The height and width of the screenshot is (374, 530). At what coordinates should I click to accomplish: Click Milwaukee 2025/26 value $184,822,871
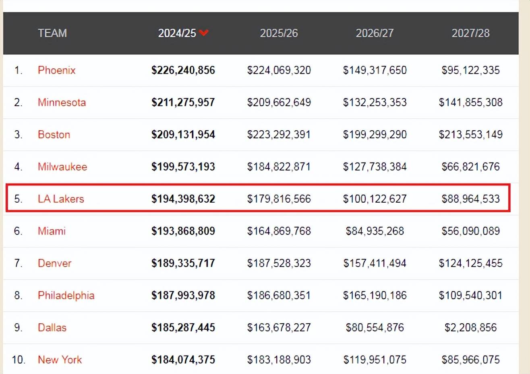pos(279,167)
